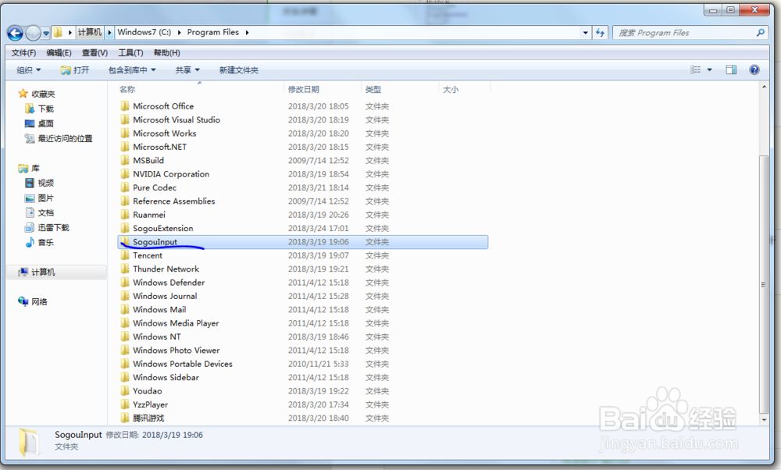Click the 腾讯游戏 folder icon
This screenshot has width=781, height=470.
coord(124,418)
